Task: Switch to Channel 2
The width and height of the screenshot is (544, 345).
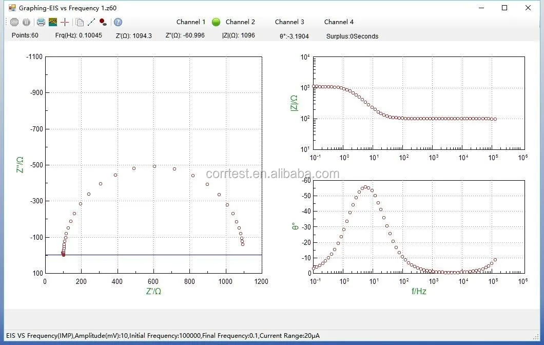Action: 240,22
